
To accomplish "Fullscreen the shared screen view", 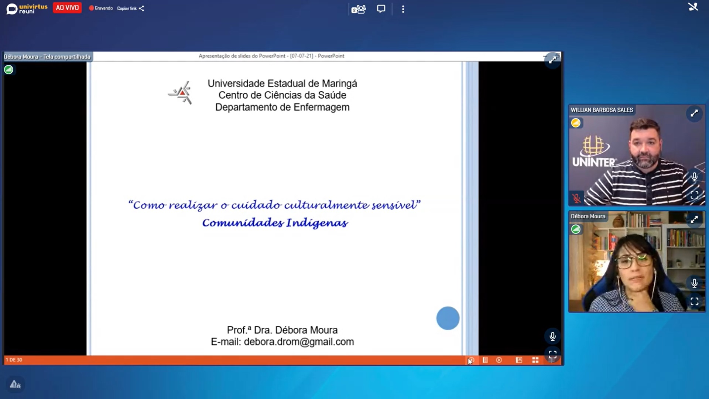I will point(552,355).
